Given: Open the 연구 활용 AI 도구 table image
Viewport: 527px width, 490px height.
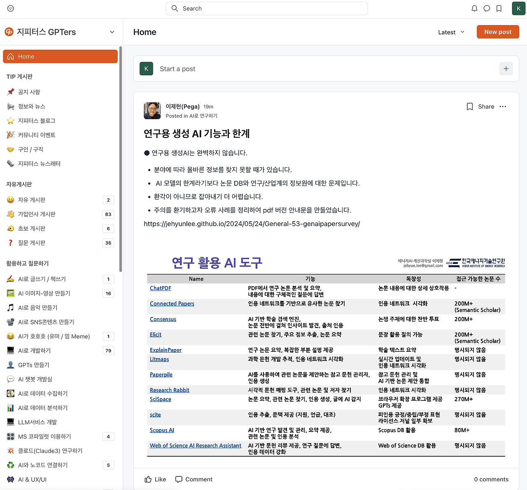Looking at the screenshot, I should coord(326,355).
